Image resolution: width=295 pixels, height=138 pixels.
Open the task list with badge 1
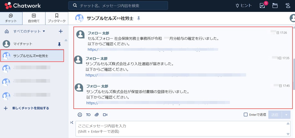pos(262,6)
